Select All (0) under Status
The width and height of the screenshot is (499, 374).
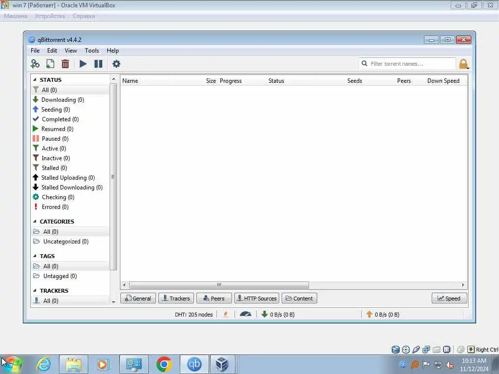70,90
